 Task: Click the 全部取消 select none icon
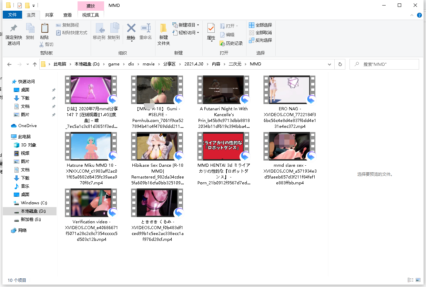pos(251,32)
